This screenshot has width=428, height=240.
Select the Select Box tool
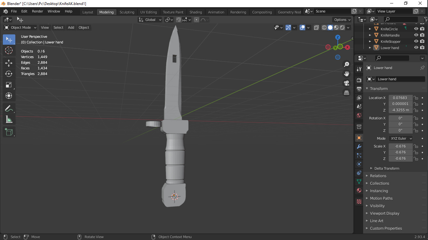point(9,39)
